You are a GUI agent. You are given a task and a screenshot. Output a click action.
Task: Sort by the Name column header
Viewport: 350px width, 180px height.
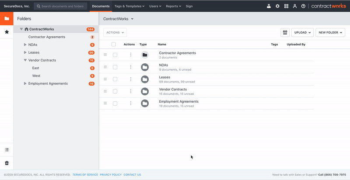tap(162, 44)
